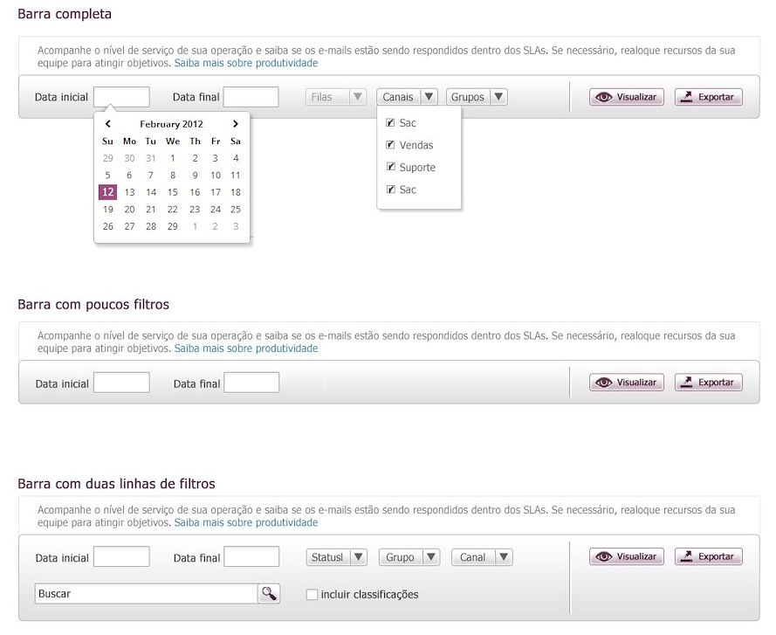The width and height of the screenshot is (776, 635).
Task: Click the Buscar search field
Action: coord(147,593)
